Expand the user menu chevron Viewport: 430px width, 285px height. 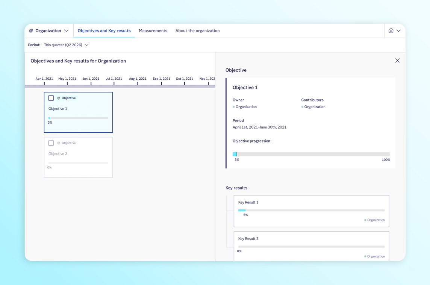click(x=398, y=31)
